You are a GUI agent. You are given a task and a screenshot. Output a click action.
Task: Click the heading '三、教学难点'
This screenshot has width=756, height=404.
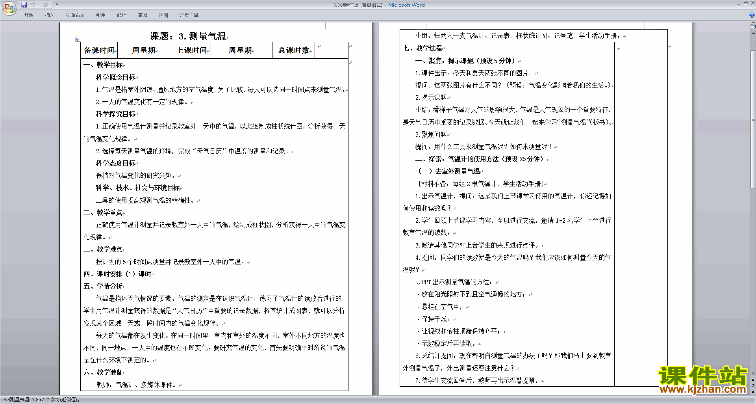click(x=103, y=249)
